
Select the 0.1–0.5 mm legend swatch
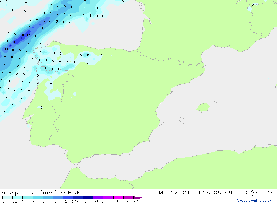(x=7, y=197)
